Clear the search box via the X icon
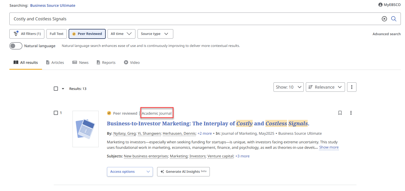The height and width of the screenshot is (191, 405). tap(384, 19)
